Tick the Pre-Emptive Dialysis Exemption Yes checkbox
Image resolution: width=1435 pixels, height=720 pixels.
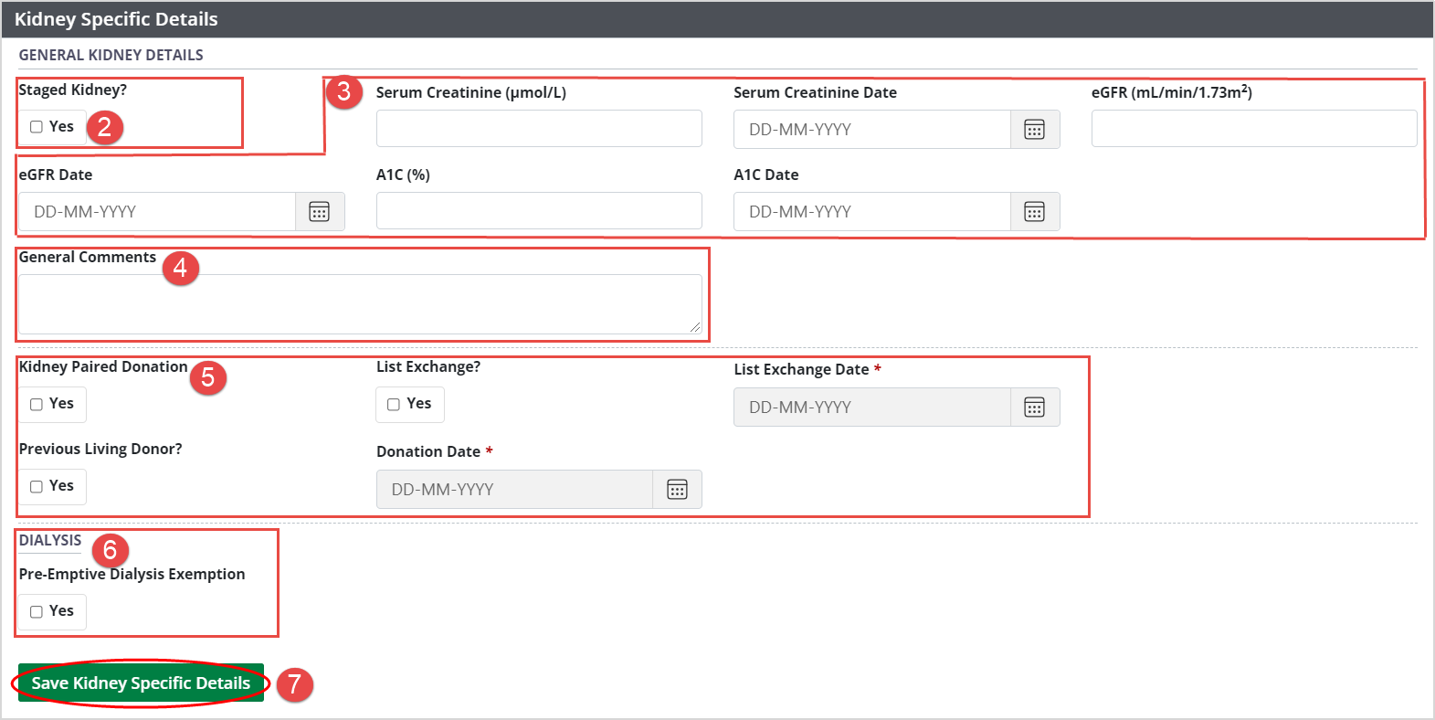[x=37, y=611]
